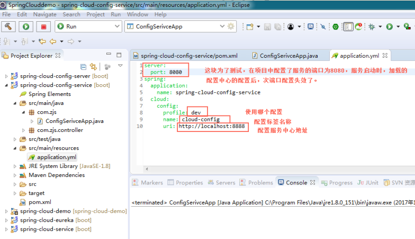This screenshot has height=239, width=415.
Task: Switch to the Progress view tab
Action: click(337, 182)
